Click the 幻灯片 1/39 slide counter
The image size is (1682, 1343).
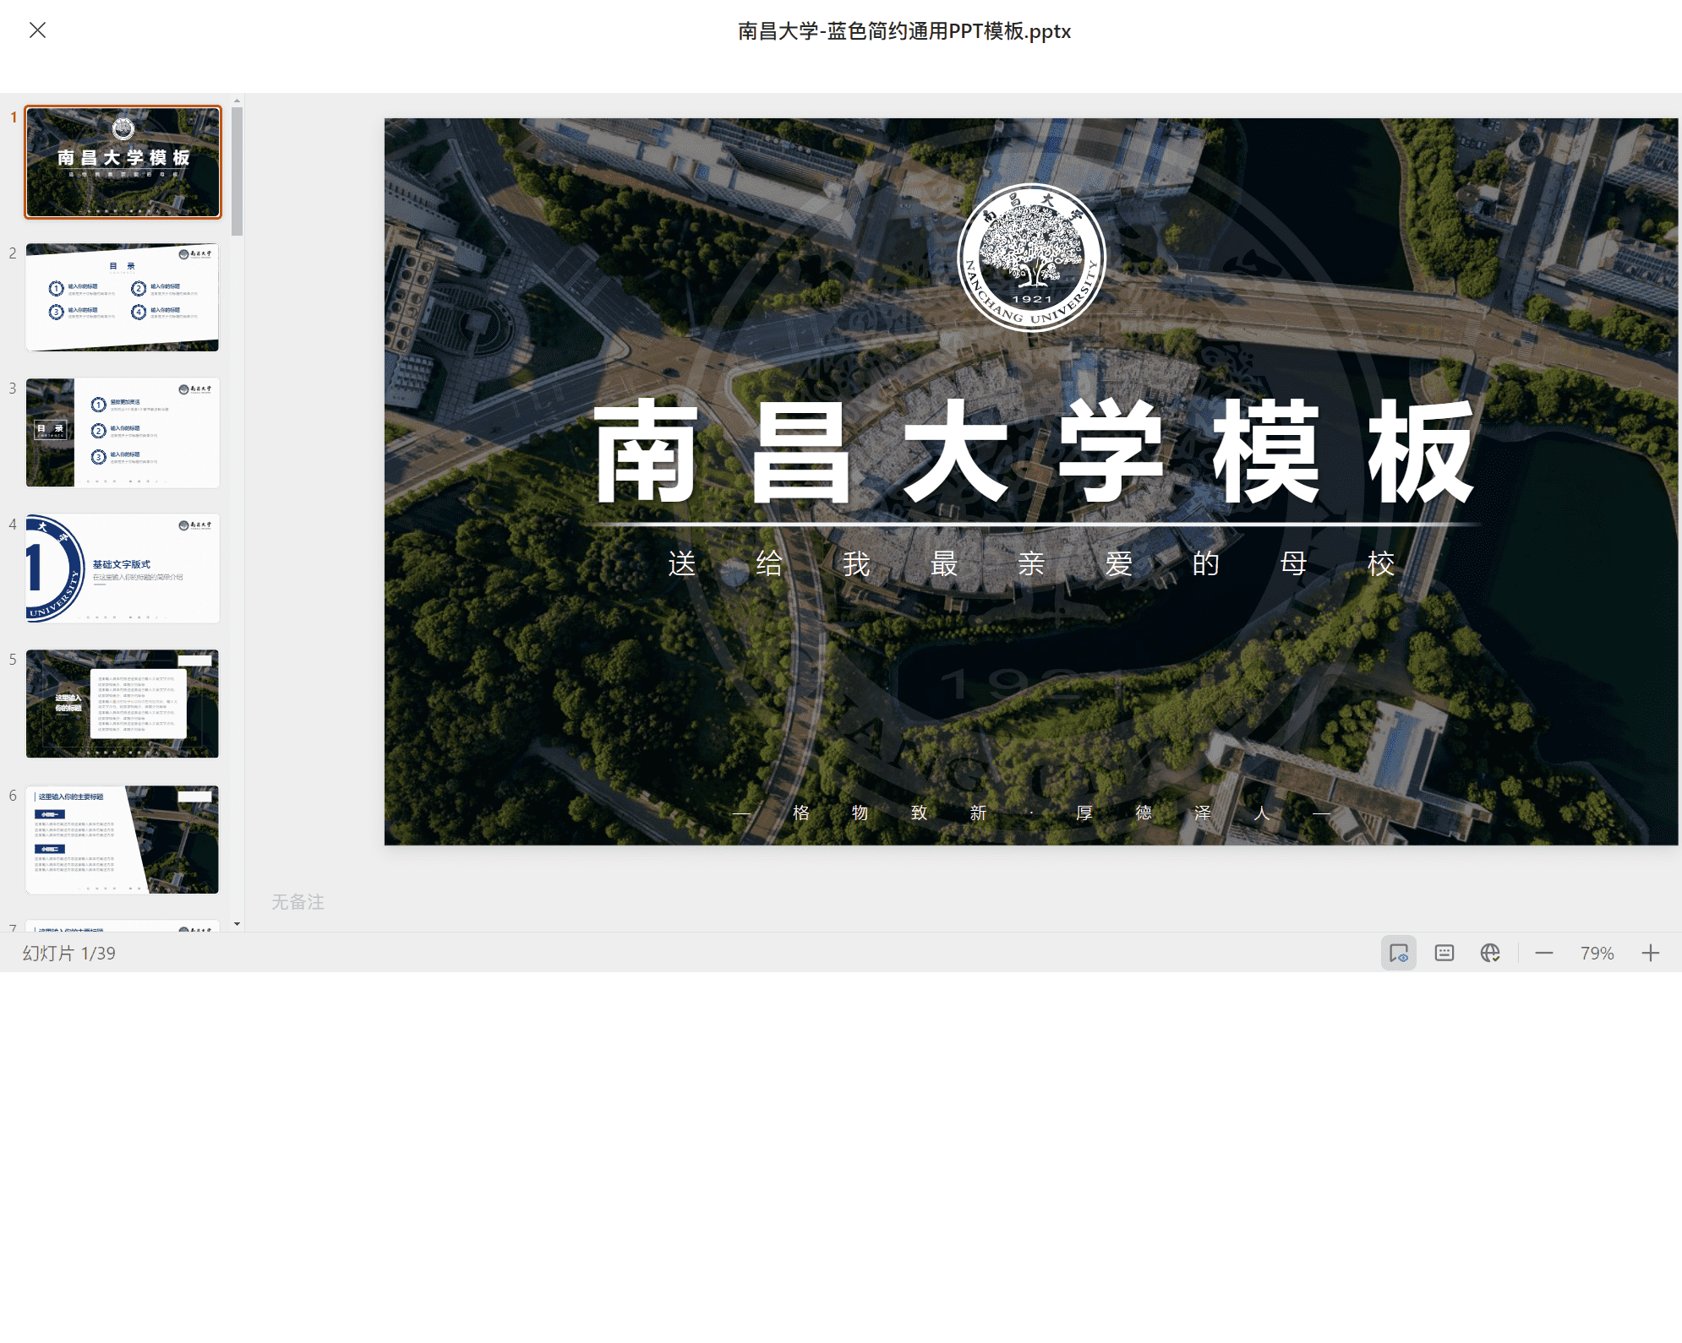[x=69, y=953]
